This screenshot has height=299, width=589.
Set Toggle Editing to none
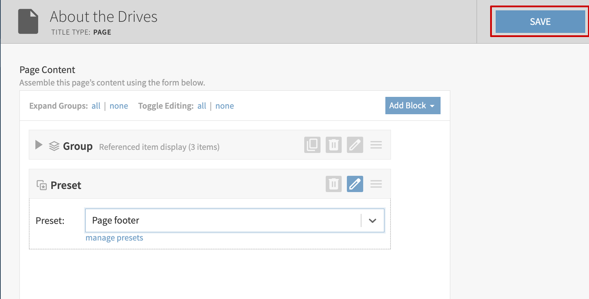(224, 106)
